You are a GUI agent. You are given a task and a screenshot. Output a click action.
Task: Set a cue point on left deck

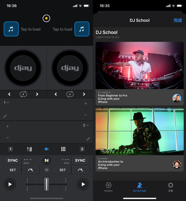13,170
